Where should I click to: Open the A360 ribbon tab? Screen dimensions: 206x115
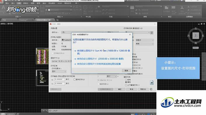[x=60, y=3]
